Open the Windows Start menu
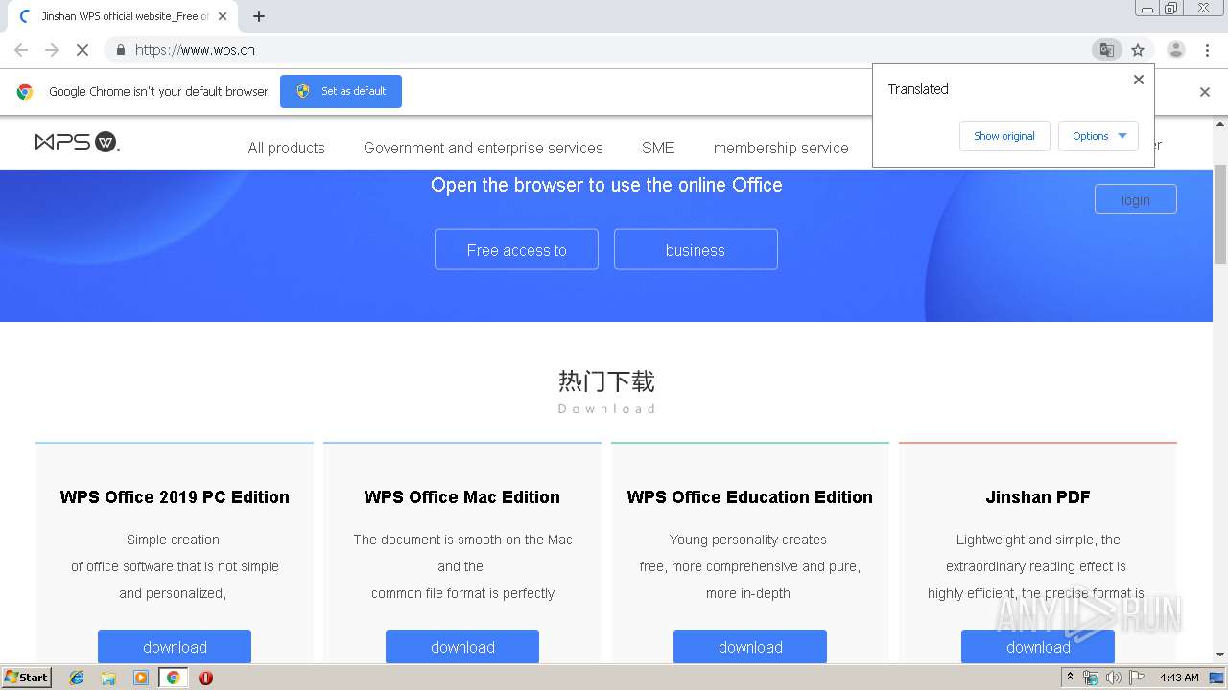 point(26,678)
